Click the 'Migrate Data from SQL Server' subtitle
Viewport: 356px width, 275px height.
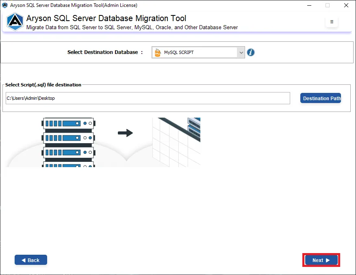click(132, 28)
